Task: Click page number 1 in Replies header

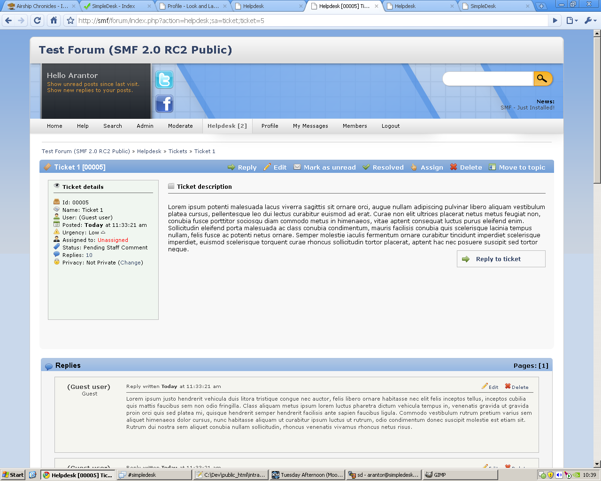Action: (543, 365)
